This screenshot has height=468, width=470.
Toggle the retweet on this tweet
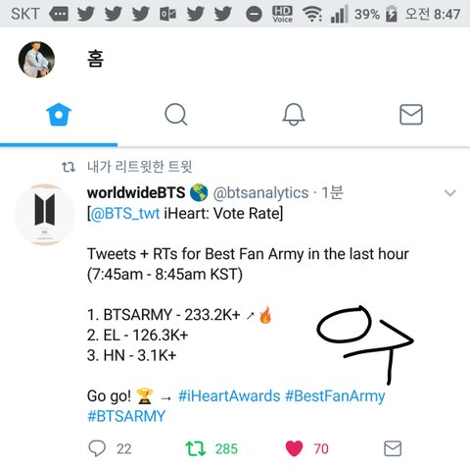tap(196, 448)
